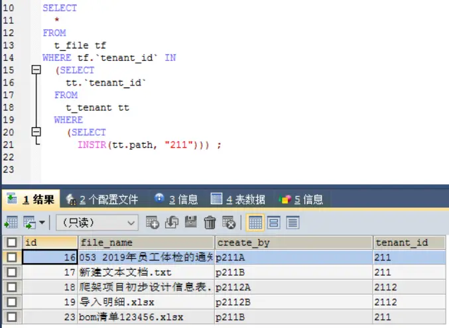Select the cell bom清单123456.xlsx

tap(147, 317)
